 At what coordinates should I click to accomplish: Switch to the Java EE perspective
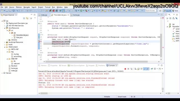coord(168,11)
